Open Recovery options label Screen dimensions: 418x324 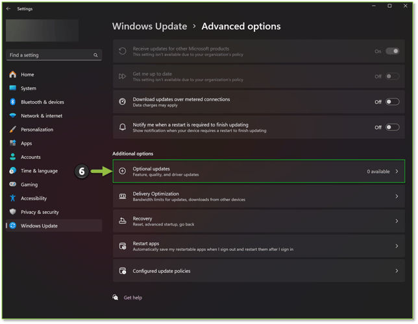click(142, 218)
